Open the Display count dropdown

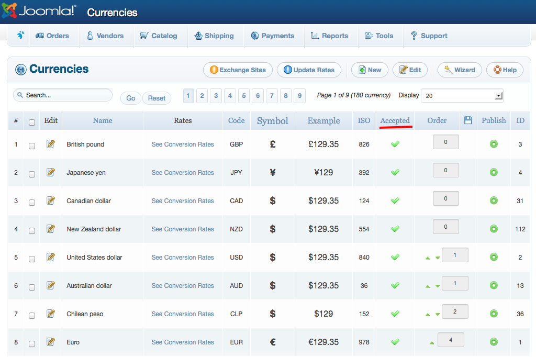462,96
